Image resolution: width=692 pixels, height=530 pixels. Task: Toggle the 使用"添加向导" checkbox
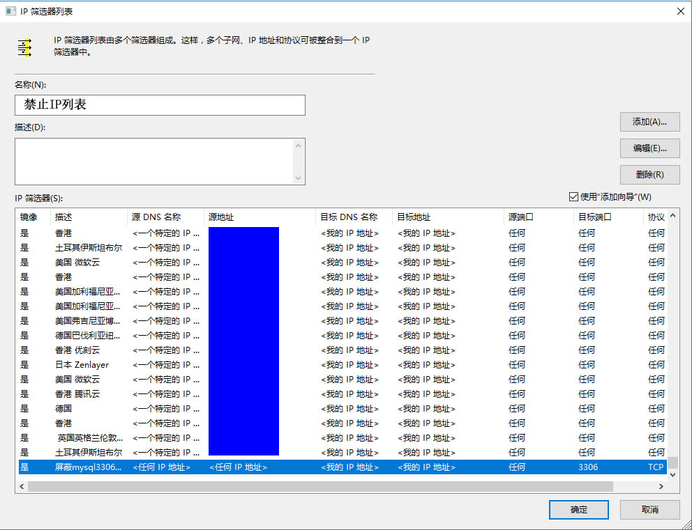[x=573, y=196]
